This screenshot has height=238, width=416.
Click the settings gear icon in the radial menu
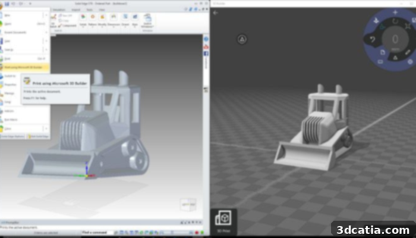(x=410, y=62)
